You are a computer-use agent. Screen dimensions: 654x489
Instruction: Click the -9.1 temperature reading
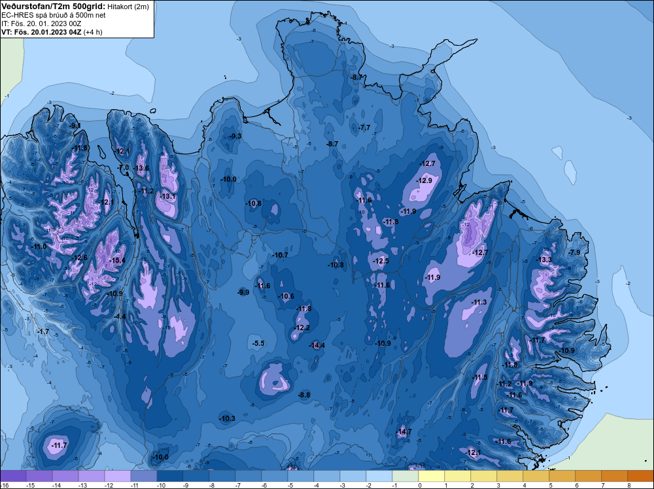pyautogui.click(x=75, y=126)
